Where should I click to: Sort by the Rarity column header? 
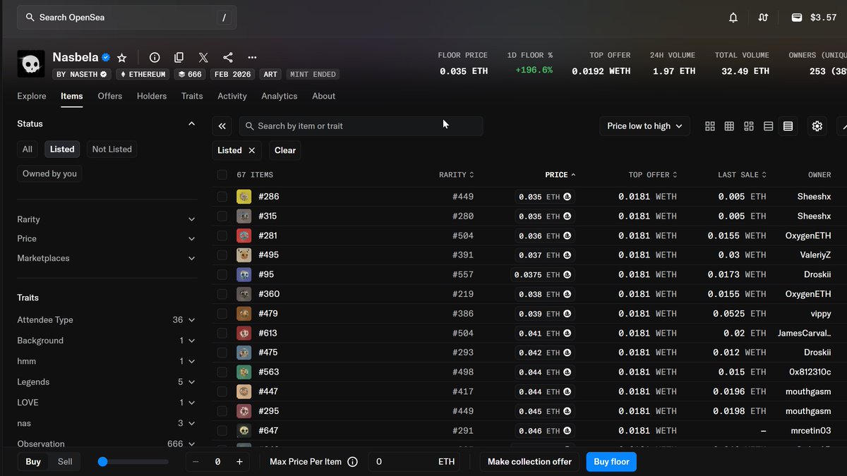[456, 175]
